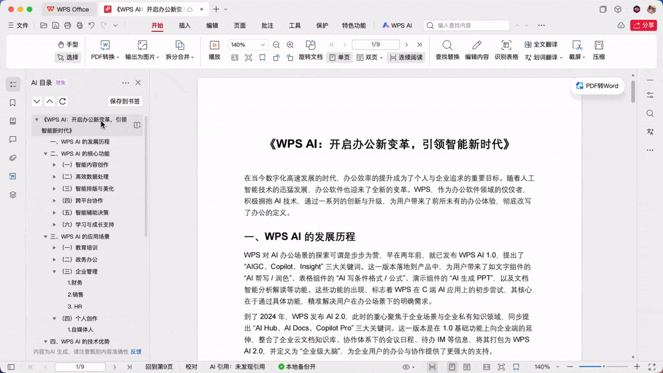Collapse 三、WPS AI 的应用场景 tree node
Screen dimensions: 663x373
click(45, 237)
